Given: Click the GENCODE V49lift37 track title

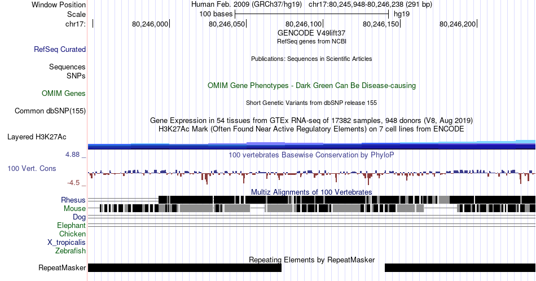Looking at the screenshot, I should (x=311, y=33).
